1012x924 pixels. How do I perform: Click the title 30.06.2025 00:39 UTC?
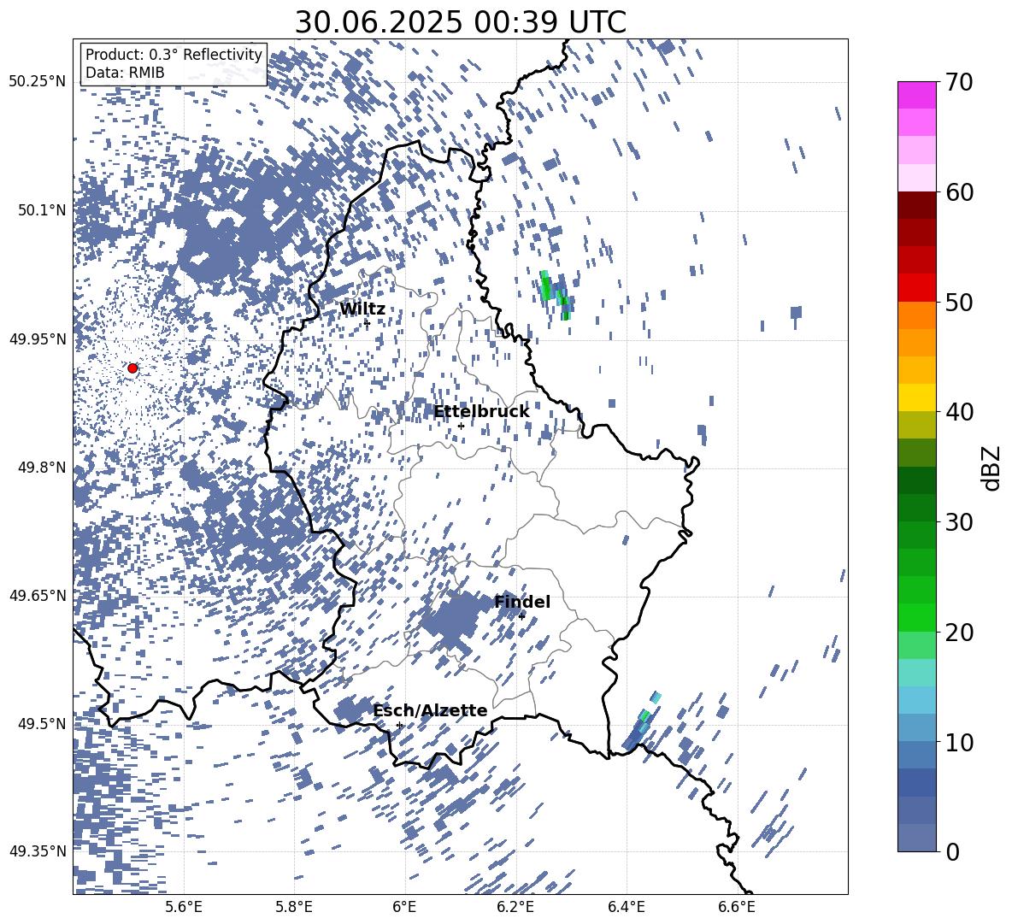[460, 22]
